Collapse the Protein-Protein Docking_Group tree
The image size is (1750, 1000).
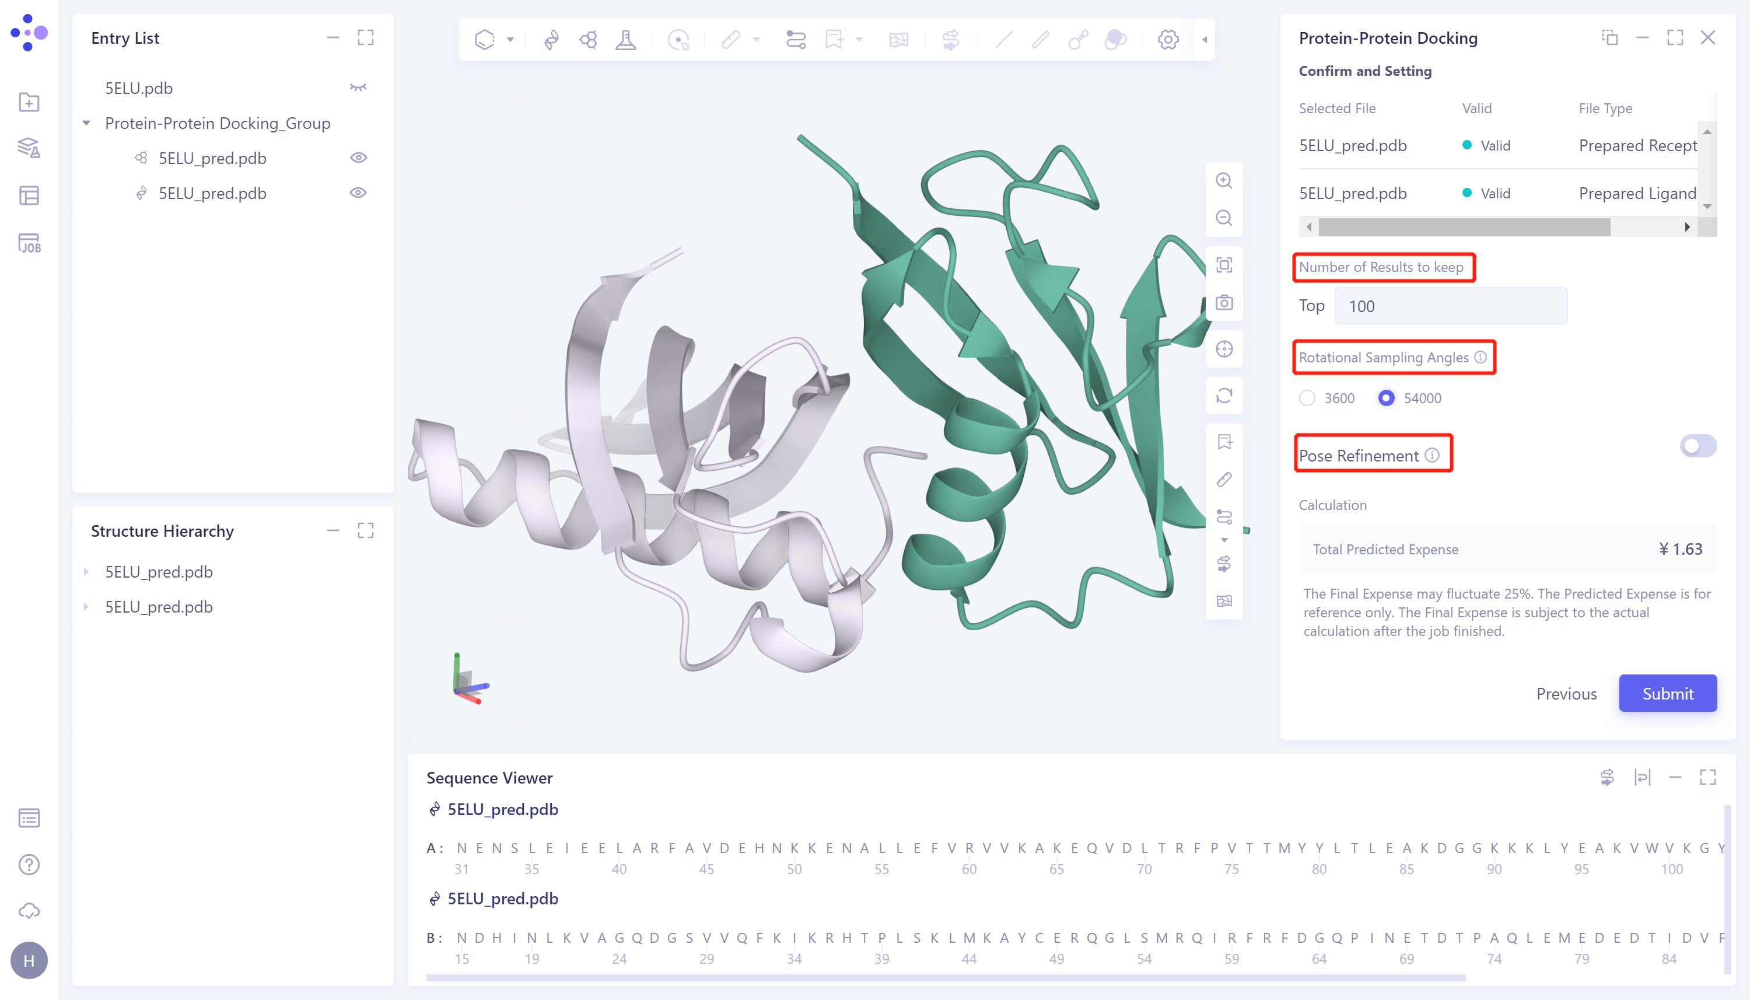[x=86, y=124]
